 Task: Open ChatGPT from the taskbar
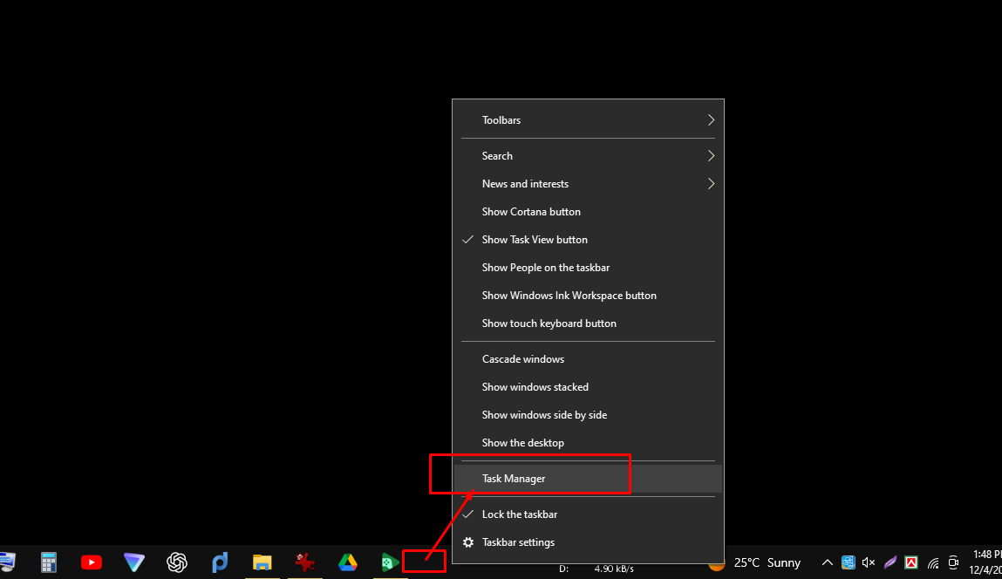click(x=177, y=562)
